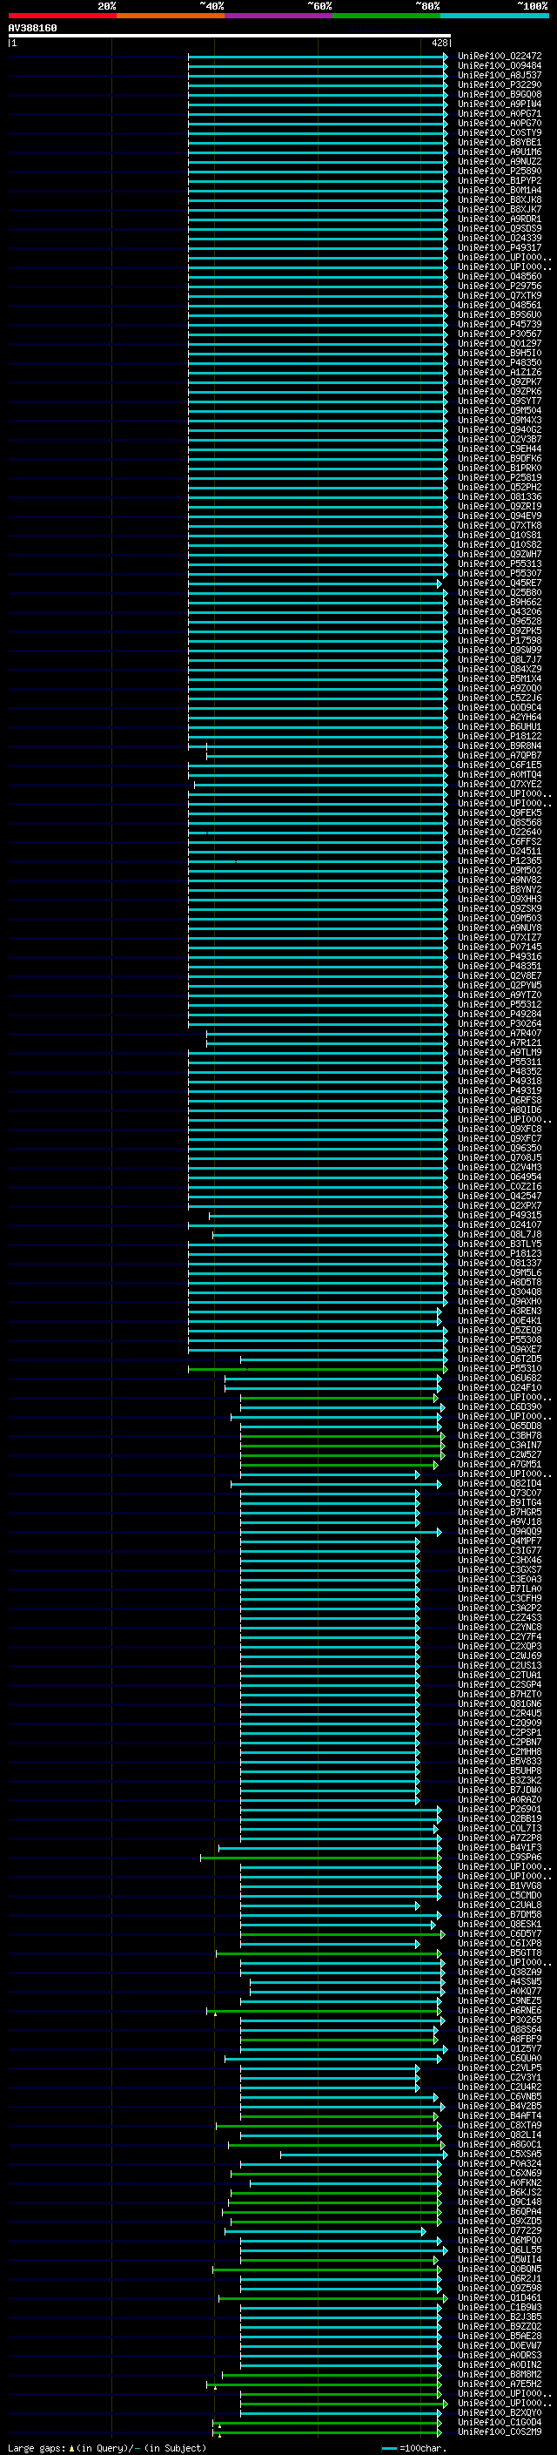Click hit label UniRef100_B5AE28

tap(500, 2335)
